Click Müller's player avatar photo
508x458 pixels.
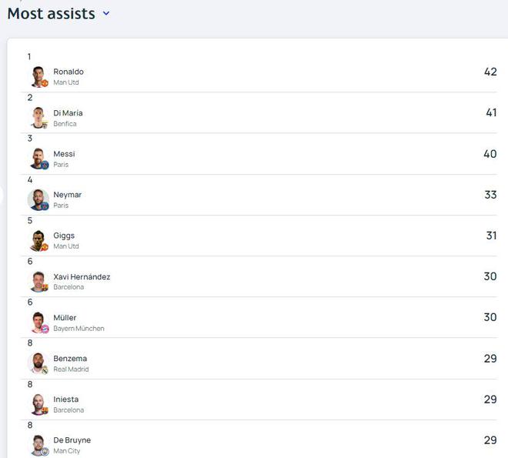[38, 322]
